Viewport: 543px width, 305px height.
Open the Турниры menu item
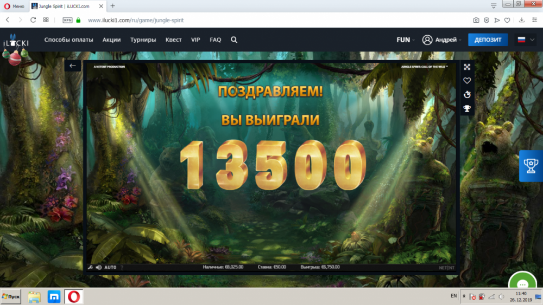pyautogui.click(x=143, y=40)
